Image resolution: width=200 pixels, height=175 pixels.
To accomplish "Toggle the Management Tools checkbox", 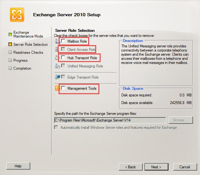I will (63, 88).
